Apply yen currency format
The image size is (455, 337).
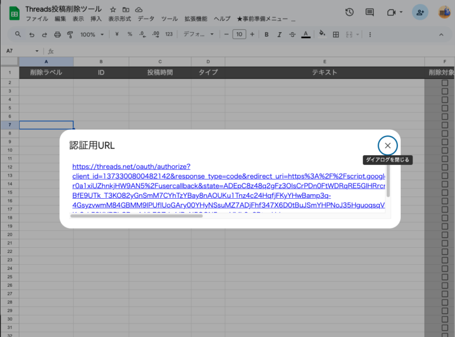117,34
